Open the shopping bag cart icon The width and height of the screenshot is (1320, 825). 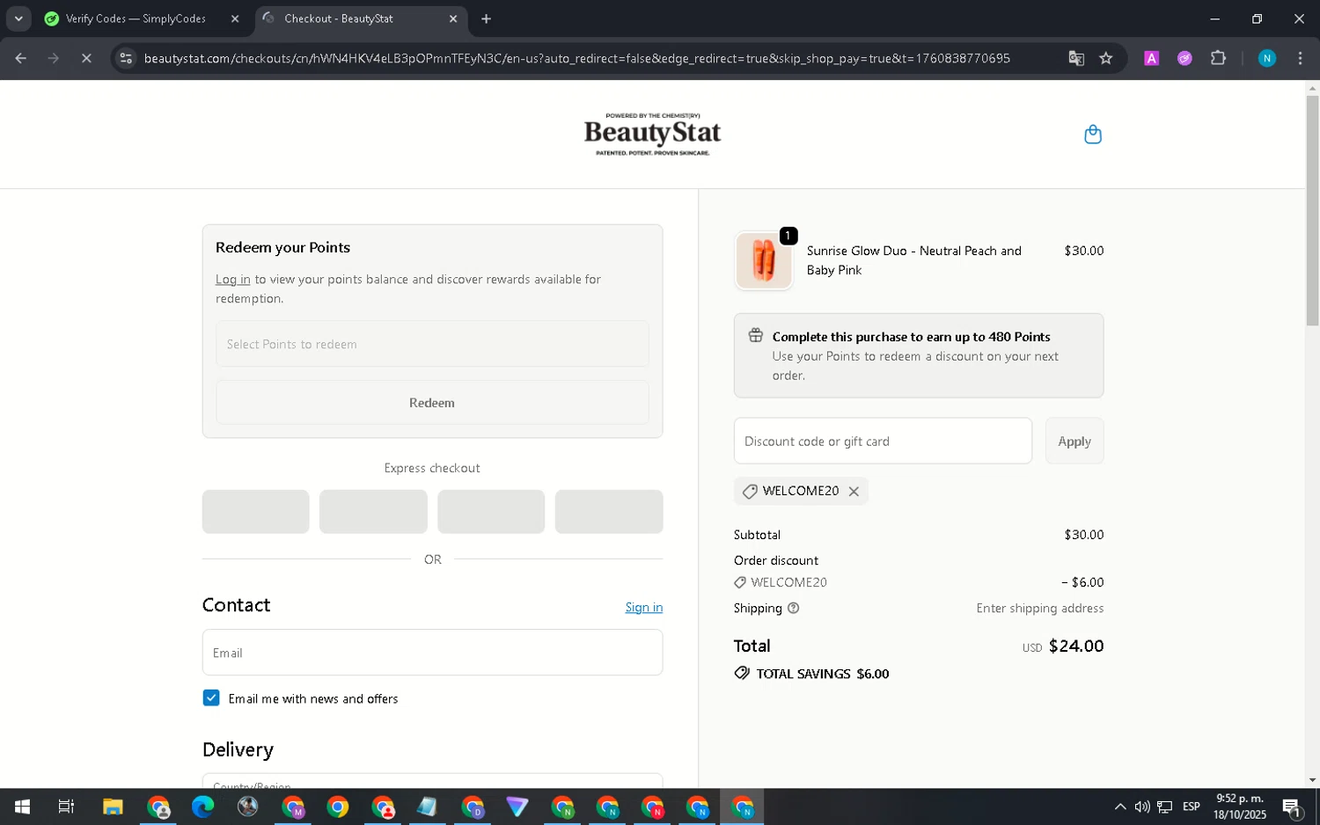1093,135
